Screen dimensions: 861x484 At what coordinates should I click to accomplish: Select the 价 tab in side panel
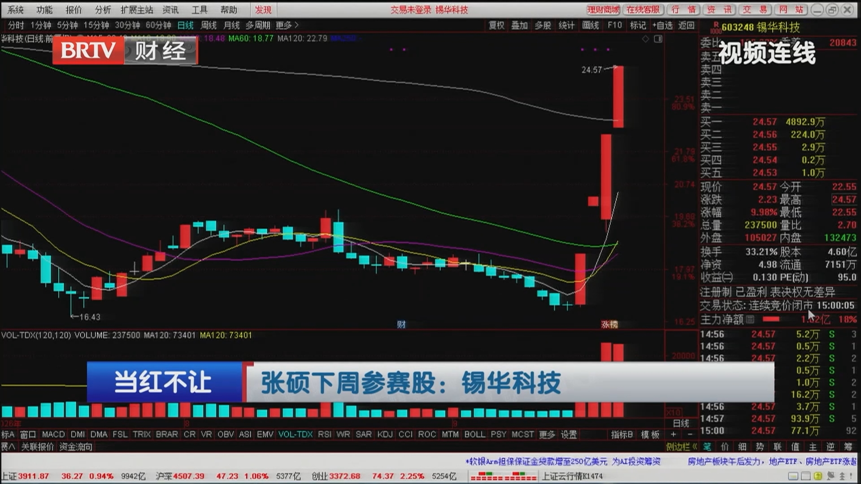coord(725,446)
